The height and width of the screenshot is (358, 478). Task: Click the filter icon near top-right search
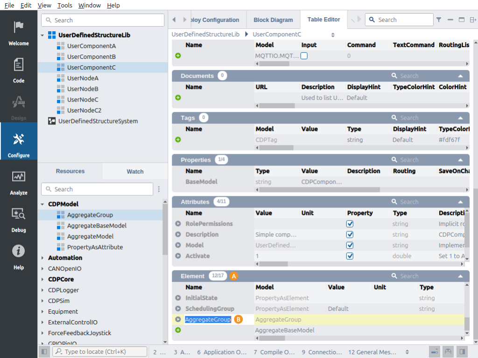[439, 20]
